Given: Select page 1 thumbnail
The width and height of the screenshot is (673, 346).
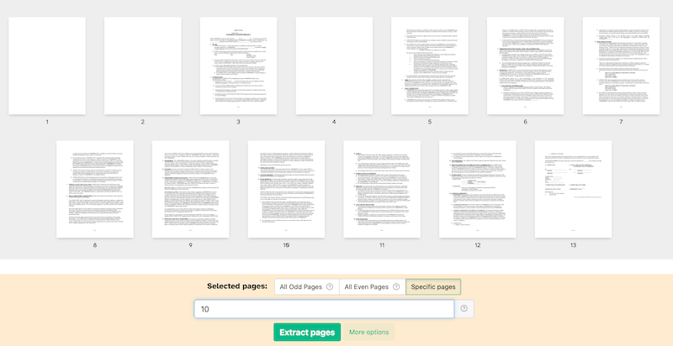Looking at the screenshot, I should pos(47,66).
